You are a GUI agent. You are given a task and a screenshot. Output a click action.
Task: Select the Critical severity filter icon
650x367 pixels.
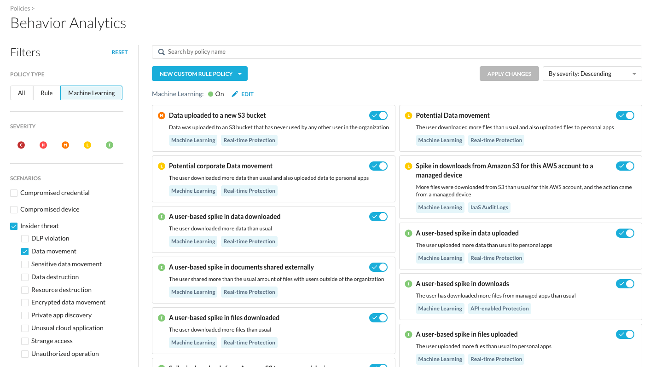click(x=21, y=145)
